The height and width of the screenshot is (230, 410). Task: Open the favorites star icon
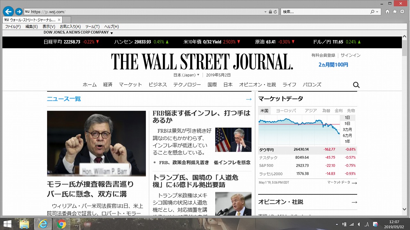pos(395,12)
